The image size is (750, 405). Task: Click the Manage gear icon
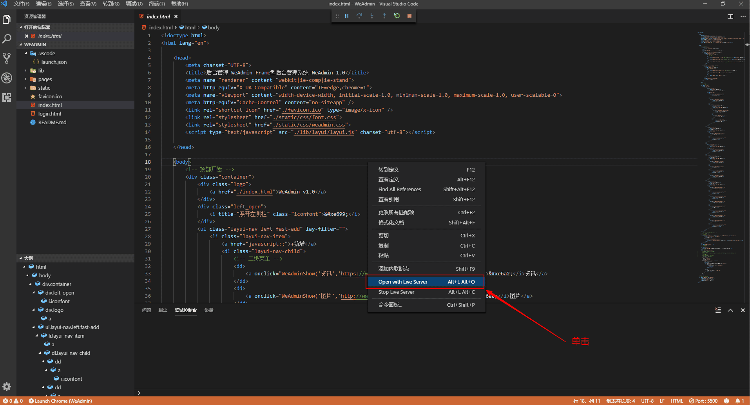7,387
